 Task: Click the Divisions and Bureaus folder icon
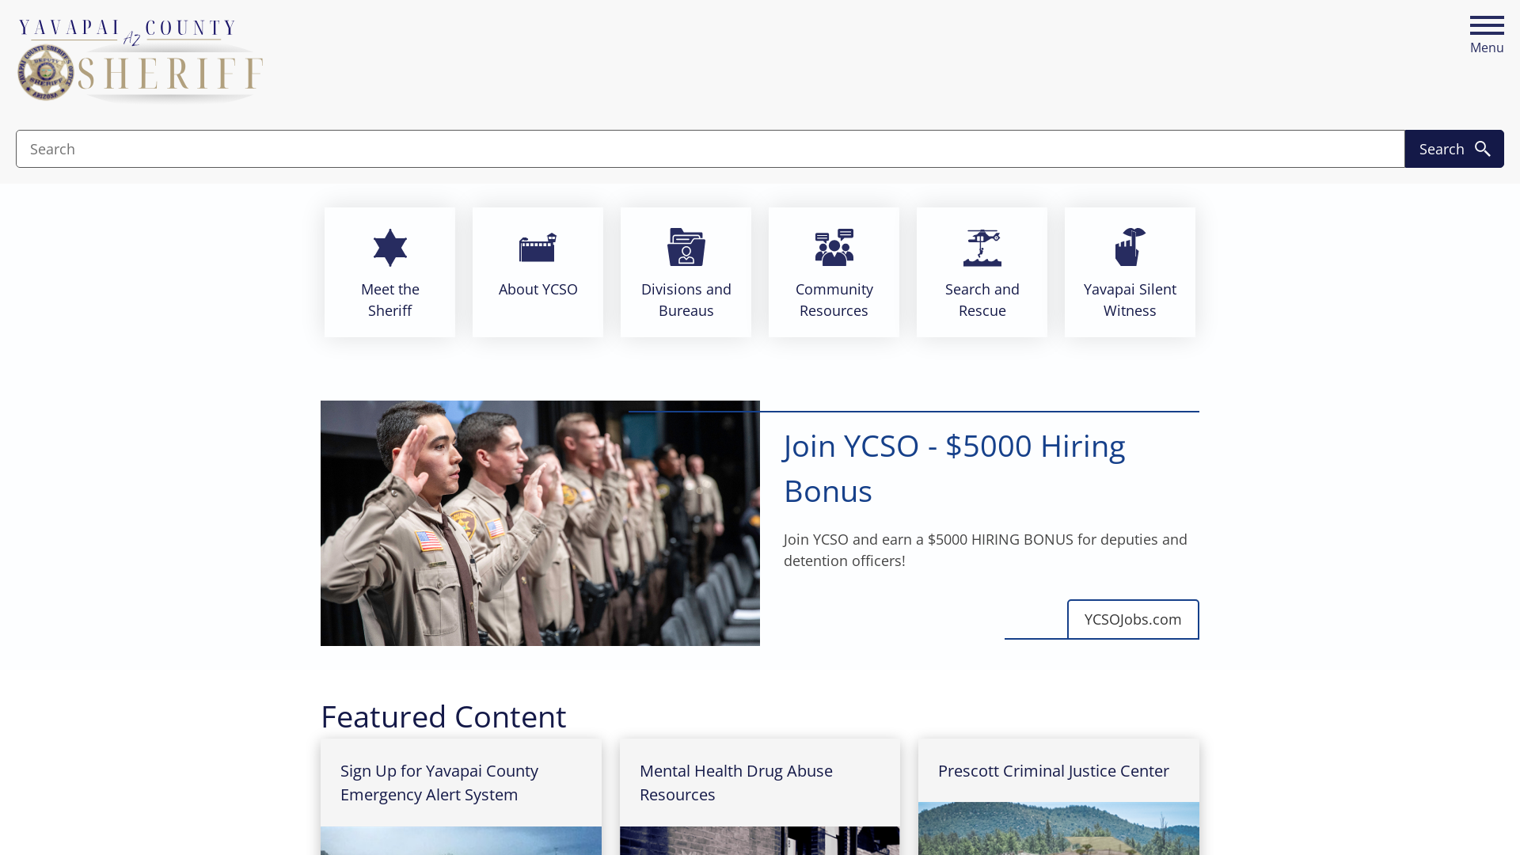[x=686, y=247]
